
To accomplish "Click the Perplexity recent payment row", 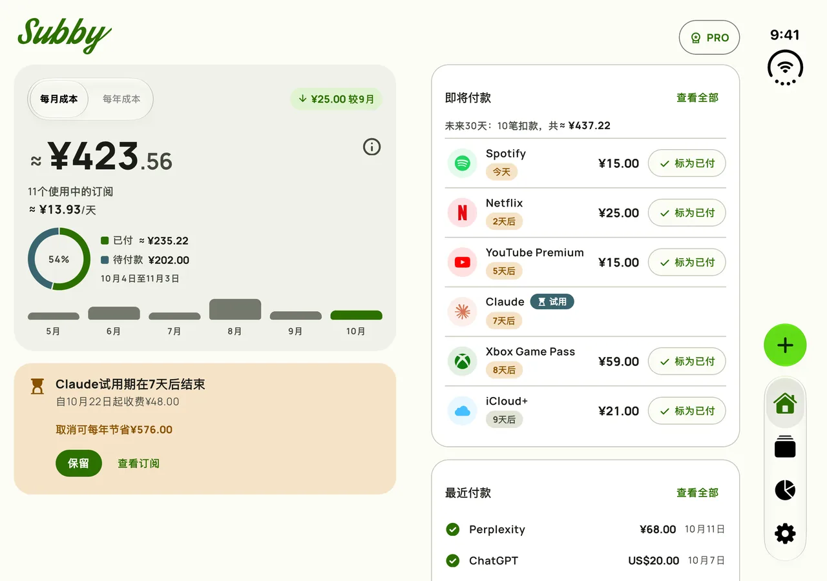I will click(585, 529).
